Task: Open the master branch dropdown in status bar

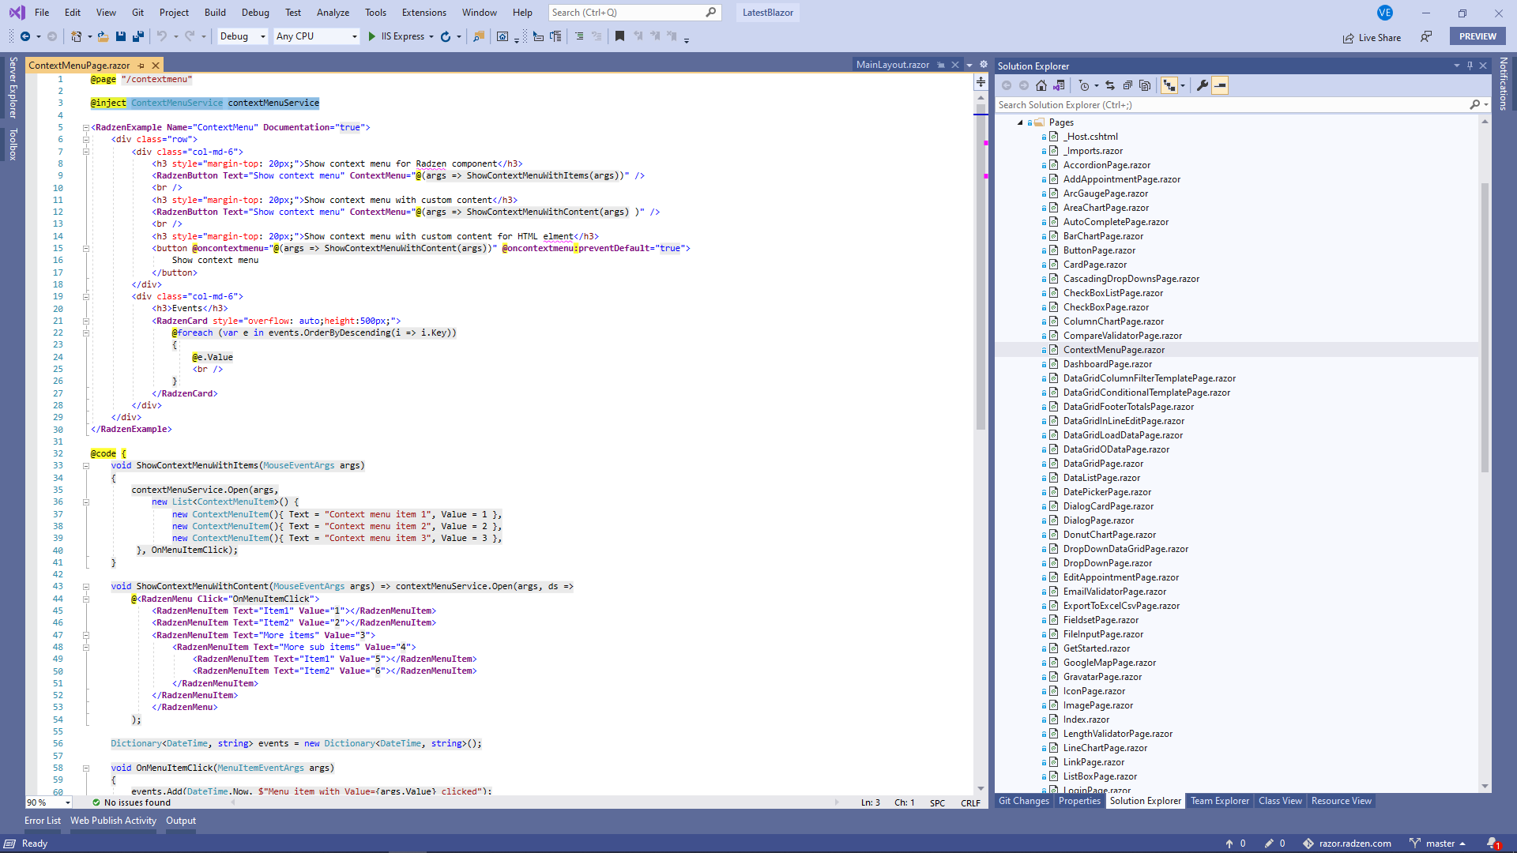Action: click(x=1438, y=844)
